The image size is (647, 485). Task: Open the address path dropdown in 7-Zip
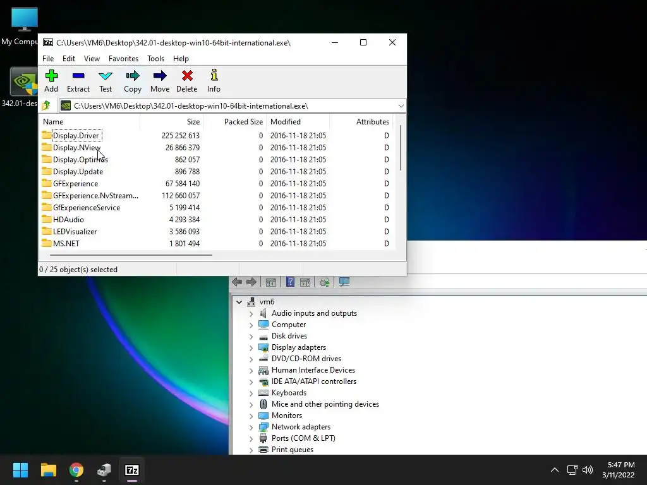point(401,106)
